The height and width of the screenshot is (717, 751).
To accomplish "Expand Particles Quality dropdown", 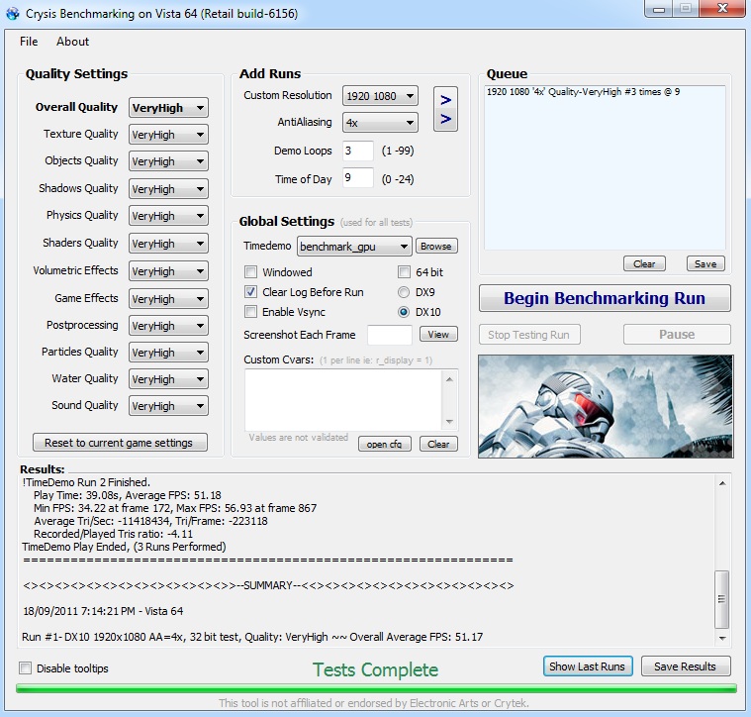I will tap(168, 353).
